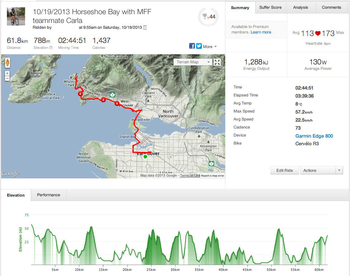This screenshot has height=276, width=350.
Task: Zoom out on the map
Action: coord(7,78)
